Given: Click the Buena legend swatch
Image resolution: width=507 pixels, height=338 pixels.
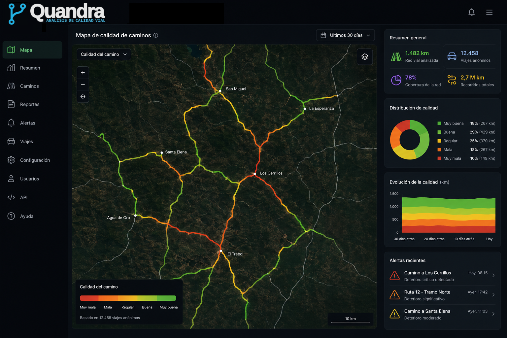Looking at the screenshot, I should pyautogui.click(x=439, y=132).
